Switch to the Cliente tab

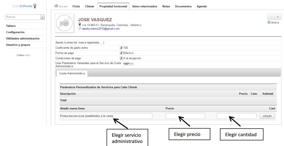tap(90, 6)
